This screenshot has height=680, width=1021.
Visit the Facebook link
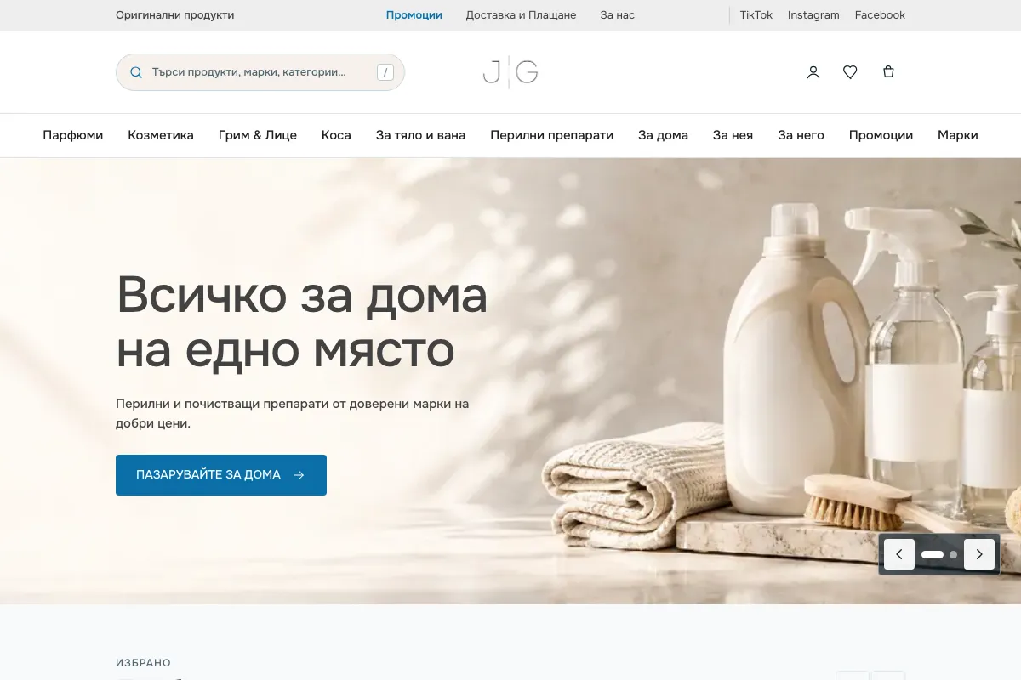coord(880,15)
